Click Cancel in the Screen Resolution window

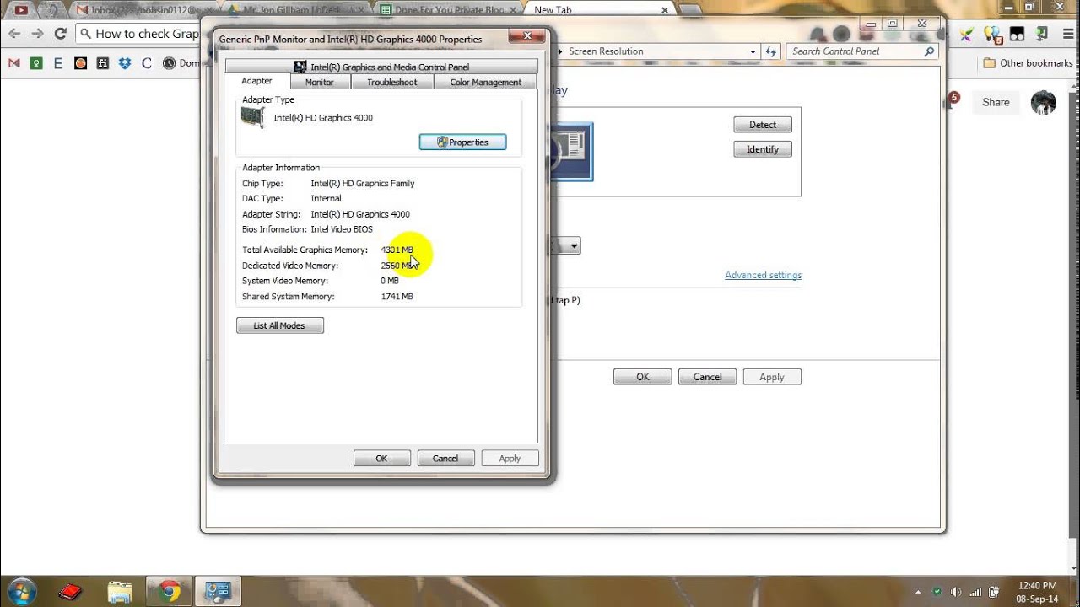[x=707, y=377]
